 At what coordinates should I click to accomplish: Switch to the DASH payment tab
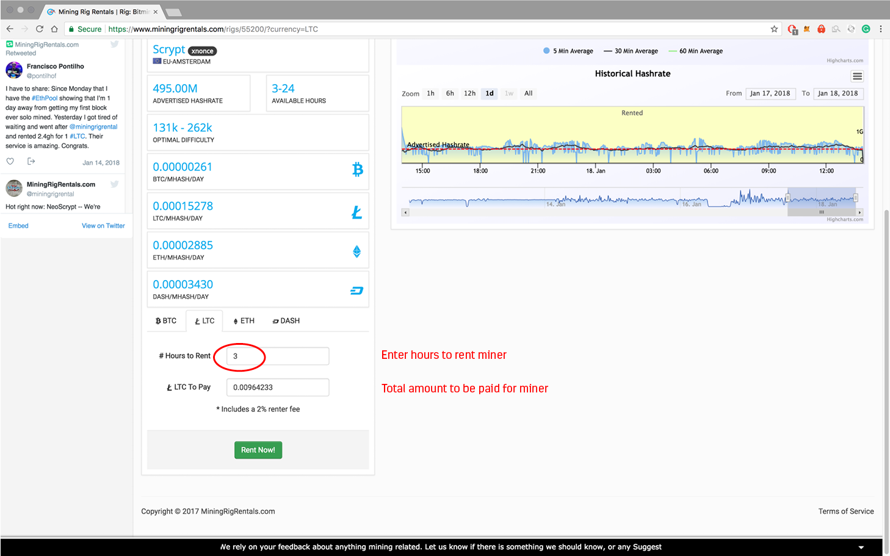[x=286, y=320]
